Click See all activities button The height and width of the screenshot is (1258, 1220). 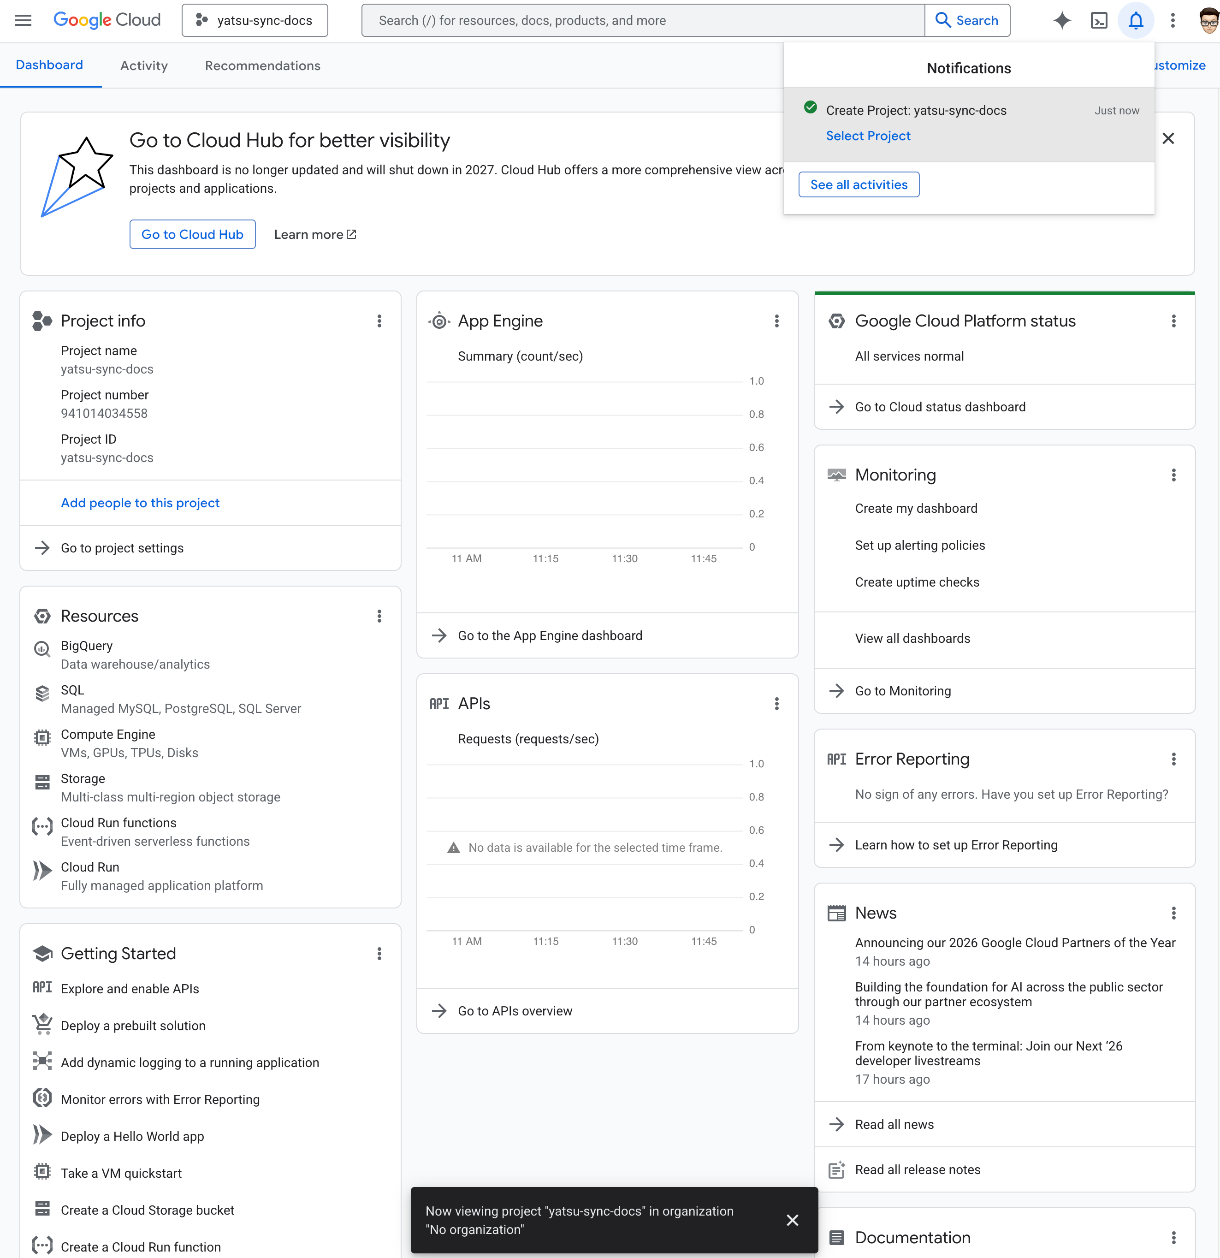(x=858, y=185)
